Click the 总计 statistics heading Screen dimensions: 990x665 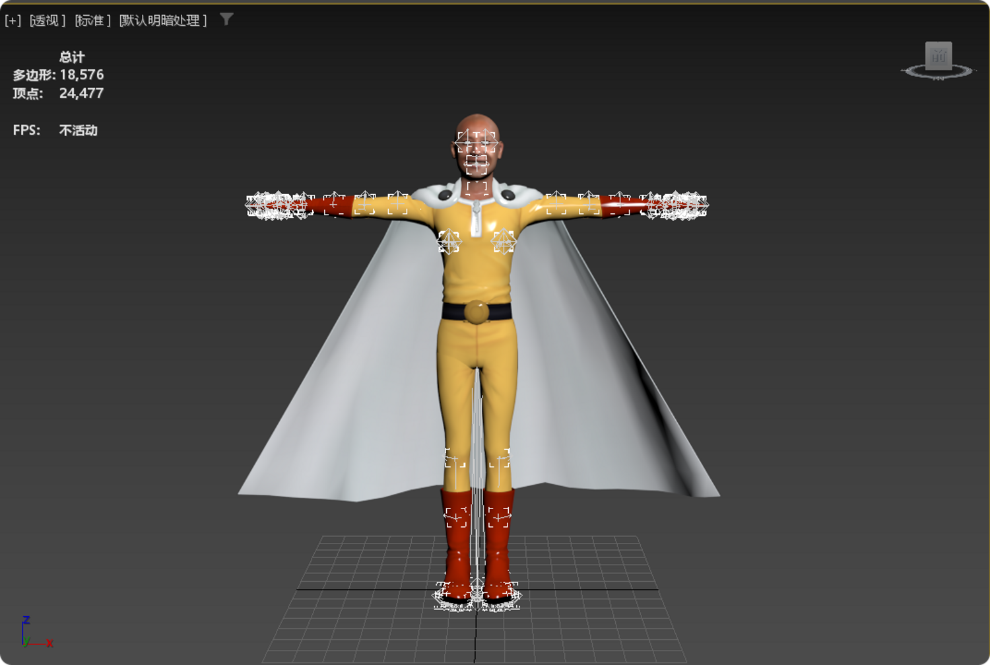[x=72, y=57]
